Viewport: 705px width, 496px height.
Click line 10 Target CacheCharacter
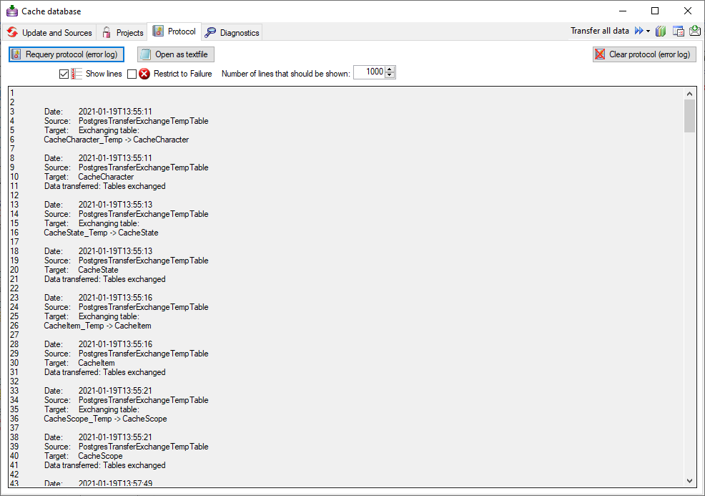click(106, 177)
